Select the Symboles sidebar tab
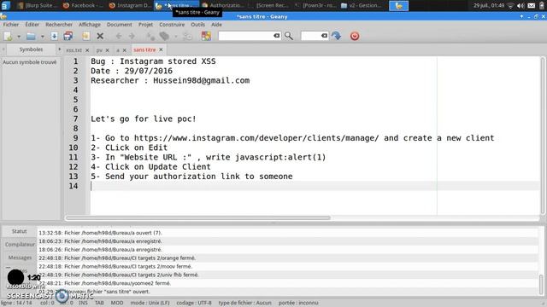547x307 pixels. (31, 49)
